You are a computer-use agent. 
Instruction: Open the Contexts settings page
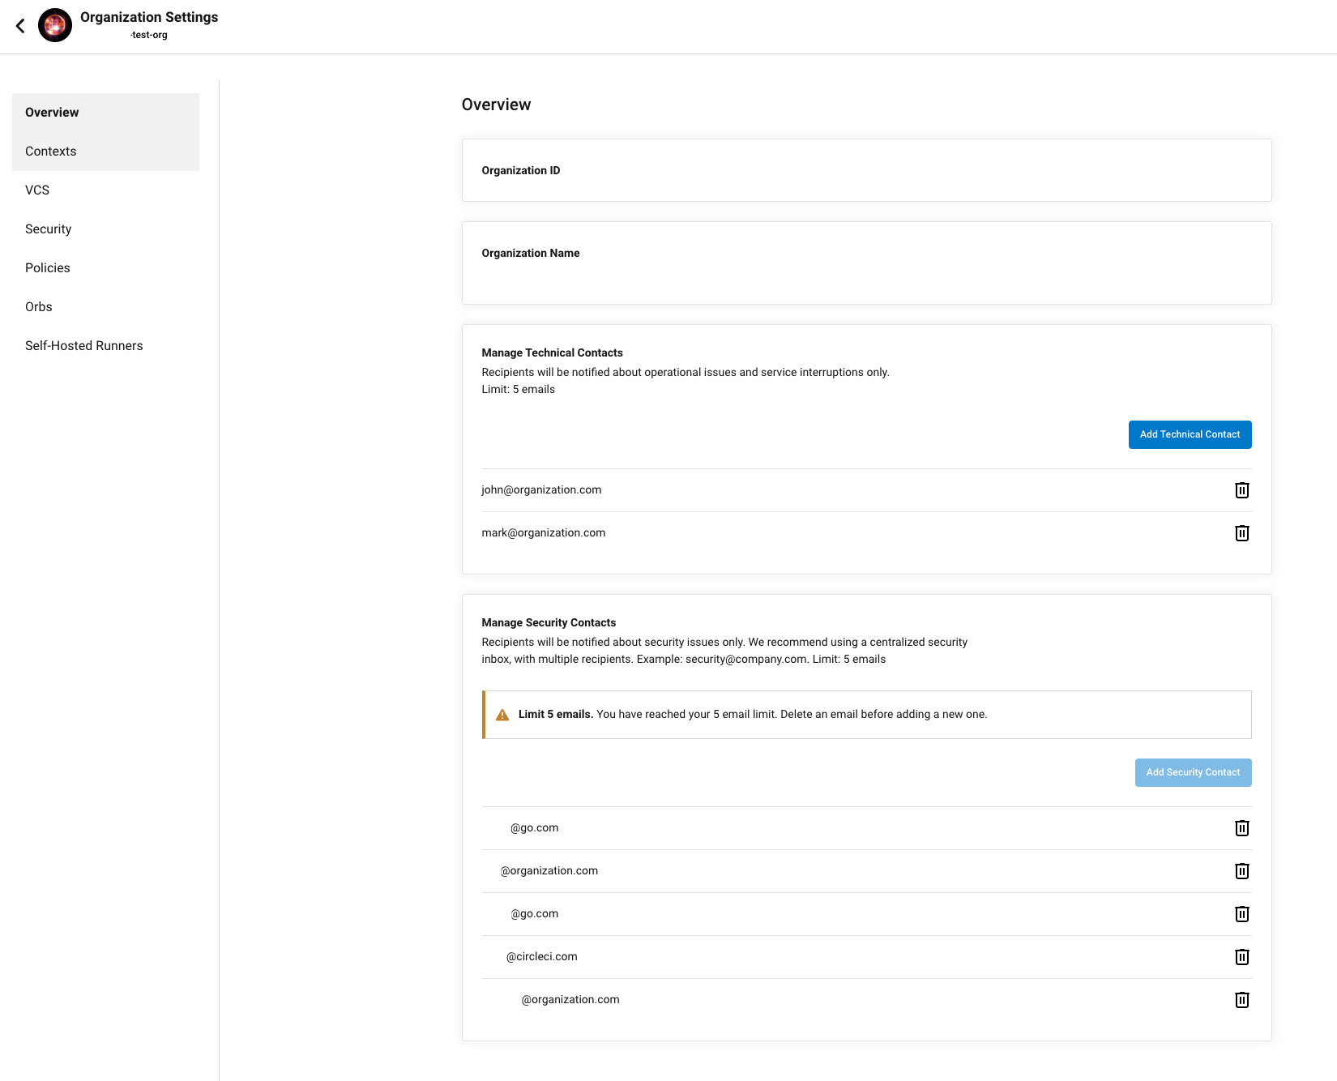pyautogui.click(x=50, y=152)
